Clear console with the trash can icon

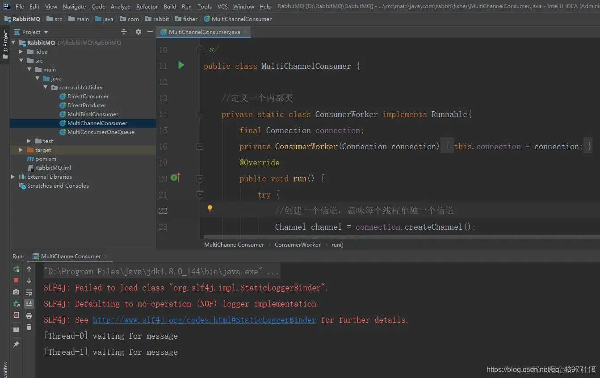pos(29,327)
